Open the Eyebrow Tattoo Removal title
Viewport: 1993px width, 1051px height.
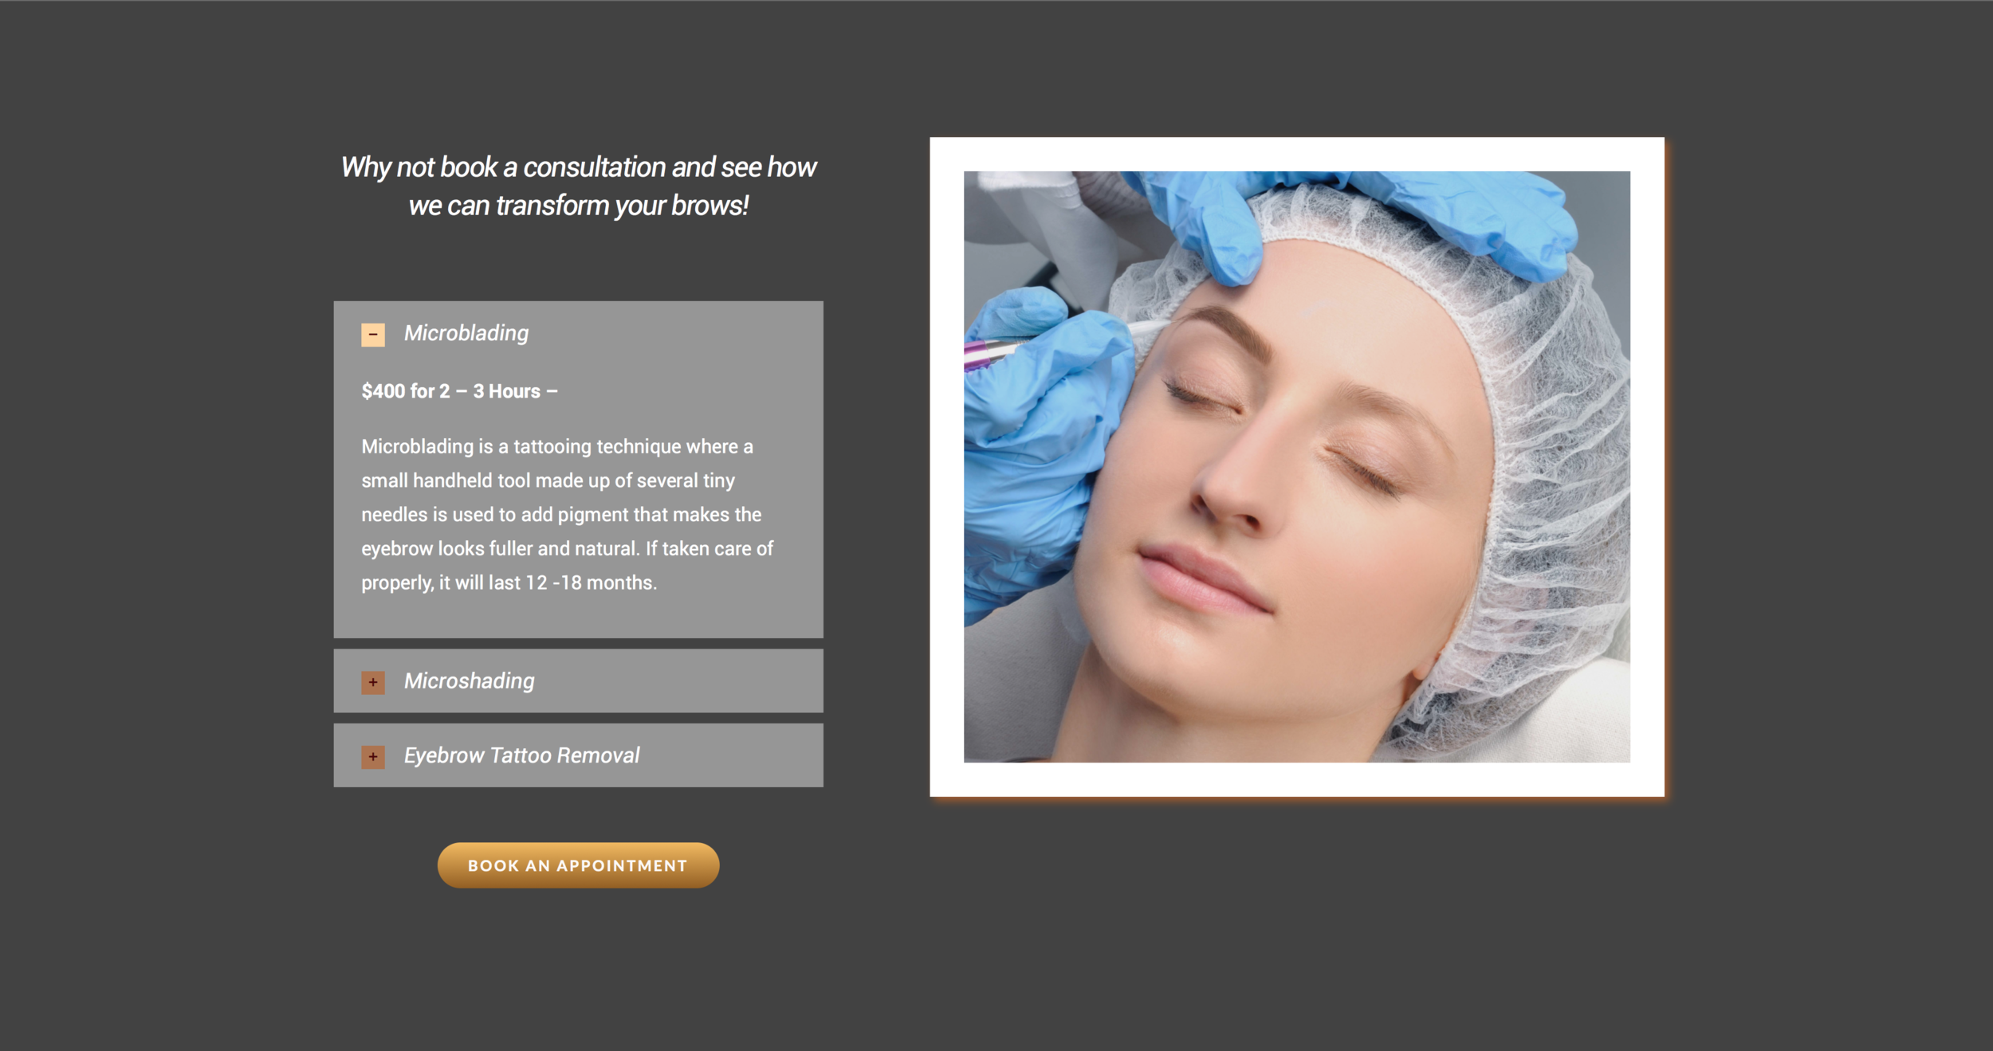tap(521, 755)
